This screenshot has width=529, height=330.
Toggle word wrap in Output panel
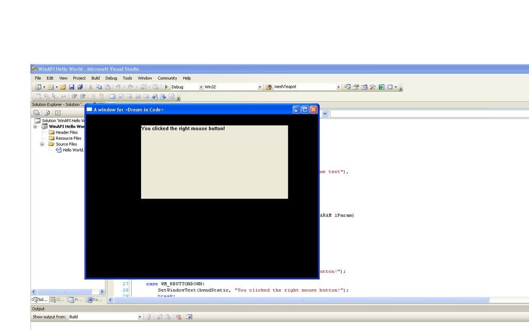pyautogui.click(x=189, y=317)
